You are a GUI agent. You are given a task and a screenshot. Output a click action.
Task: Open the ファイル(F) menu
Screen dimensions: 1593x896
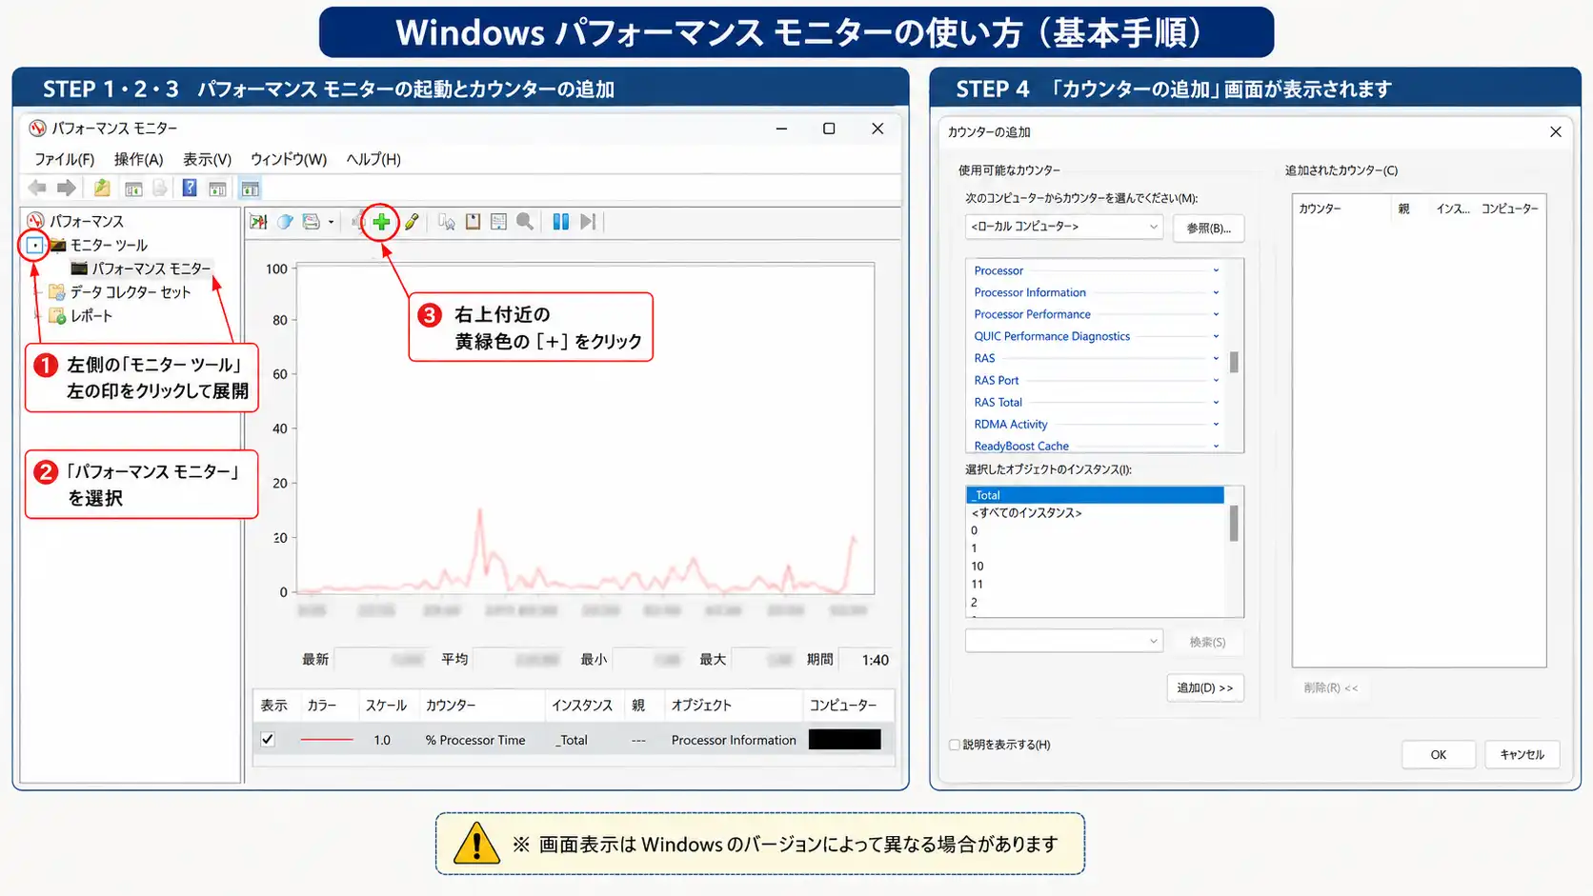(65, 159)
